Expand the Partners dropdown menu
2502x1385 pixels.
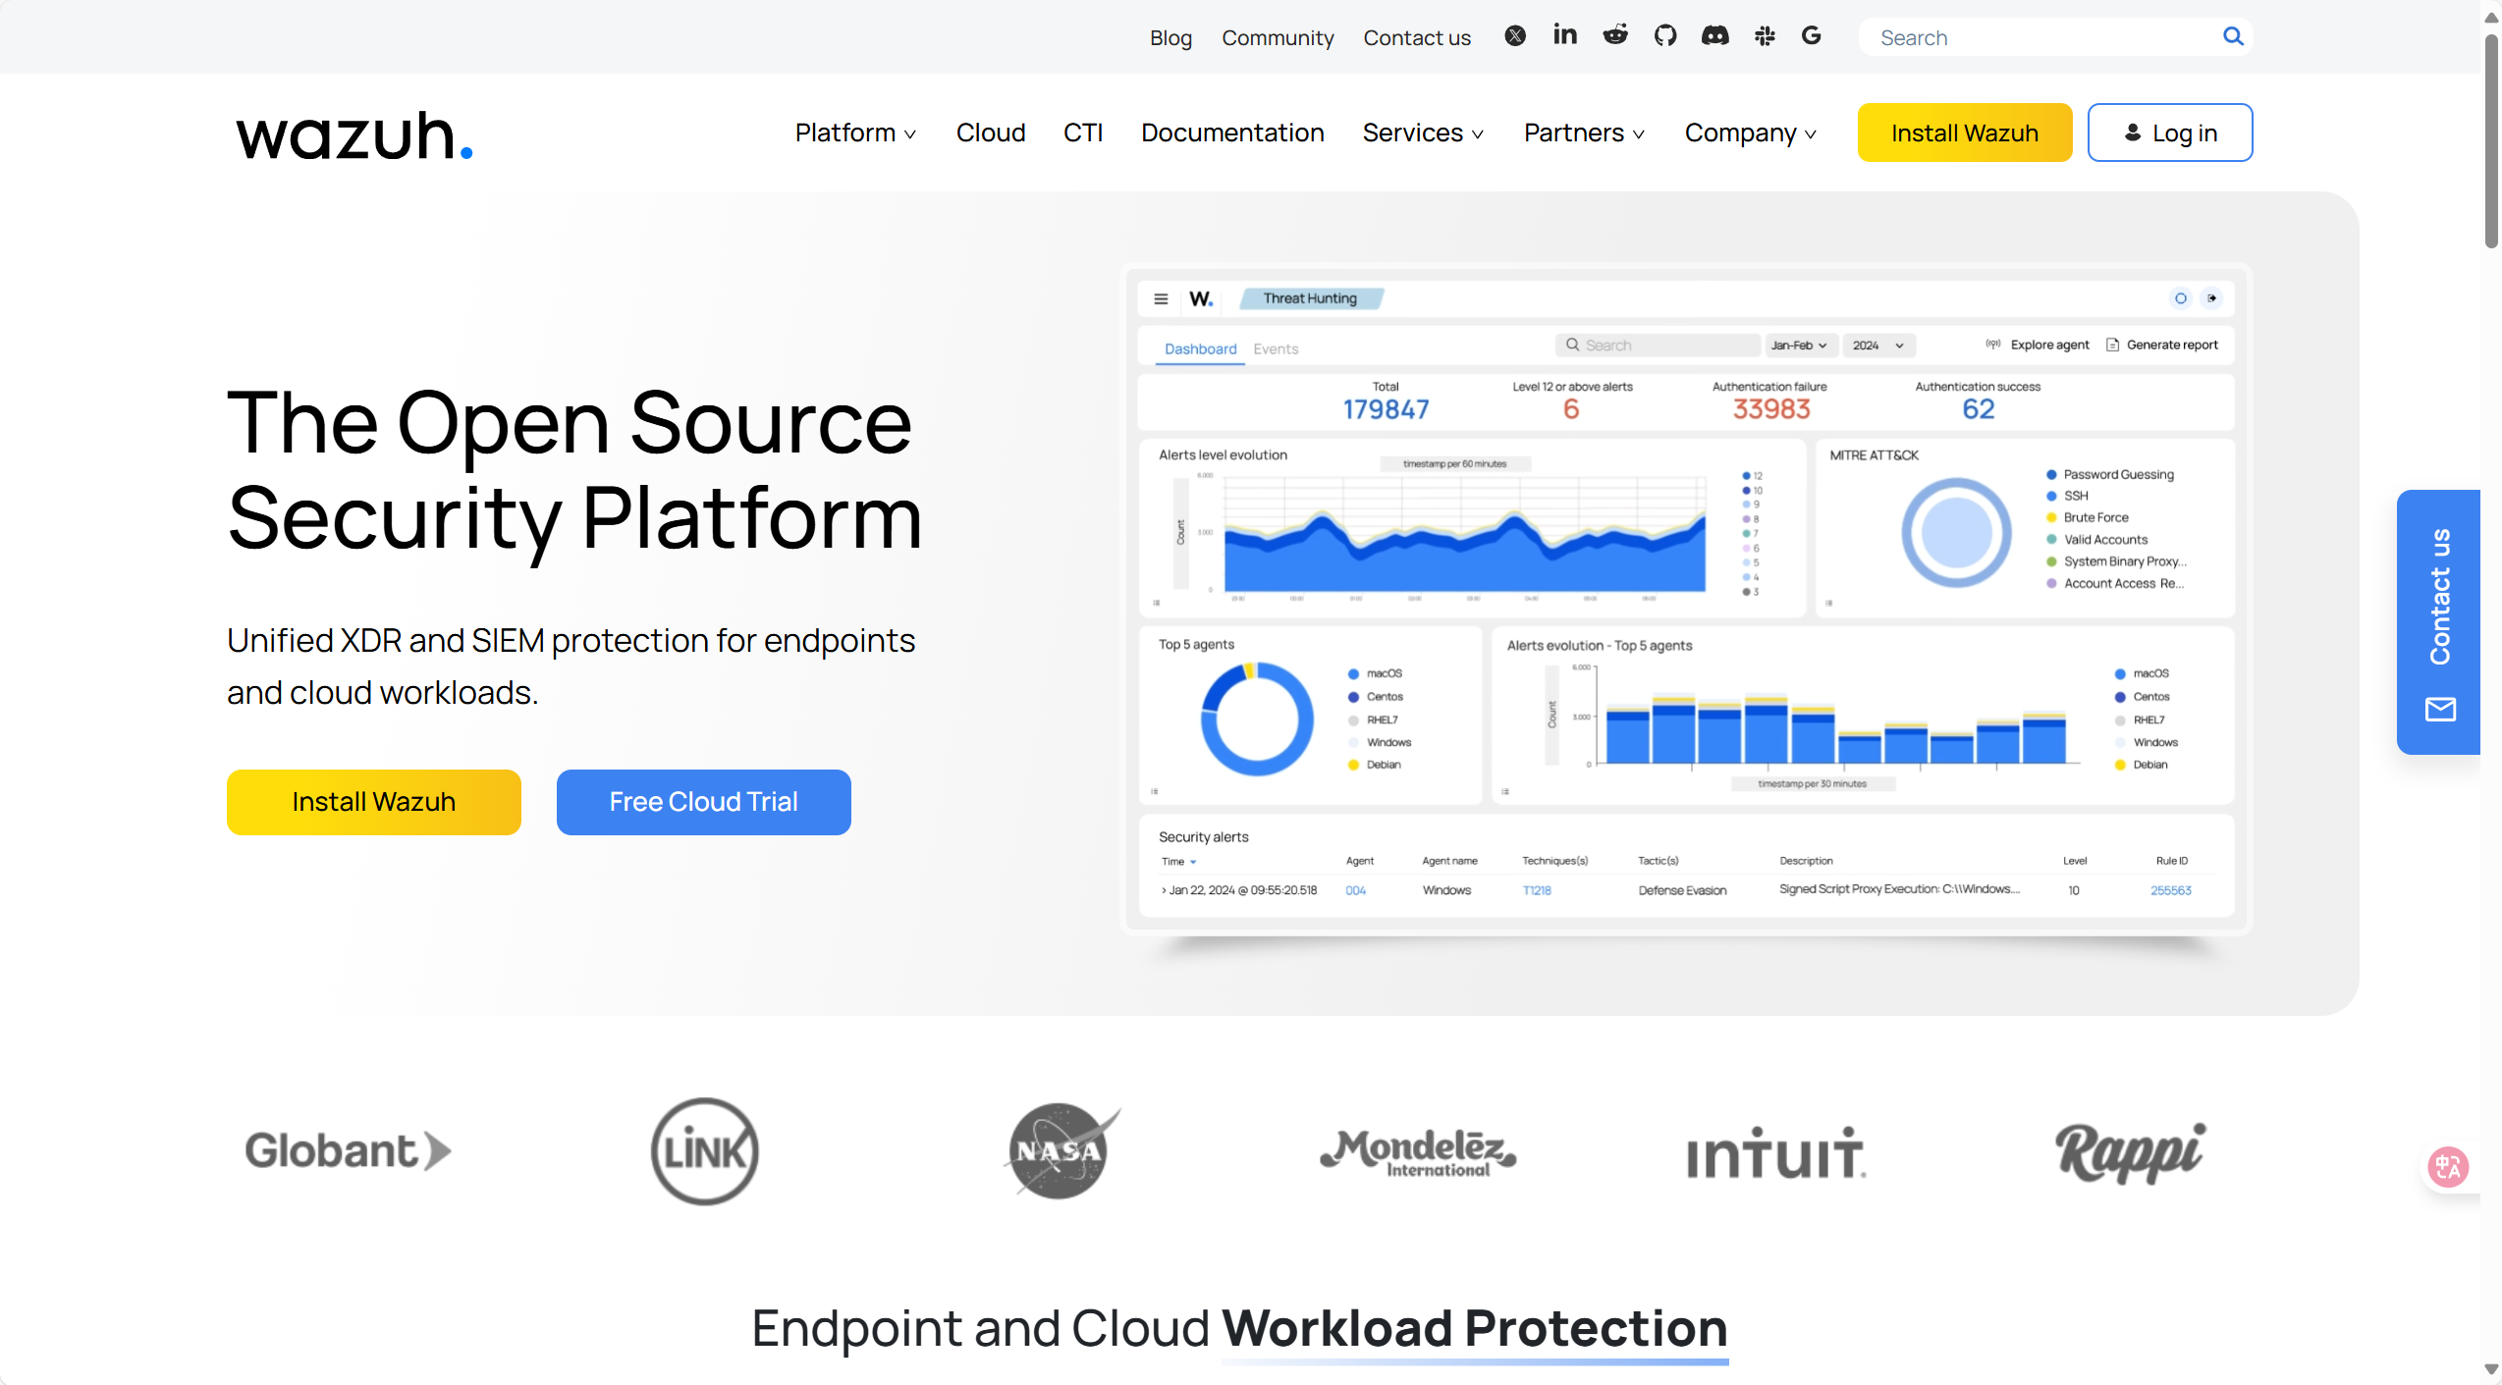click(1583, 133)
